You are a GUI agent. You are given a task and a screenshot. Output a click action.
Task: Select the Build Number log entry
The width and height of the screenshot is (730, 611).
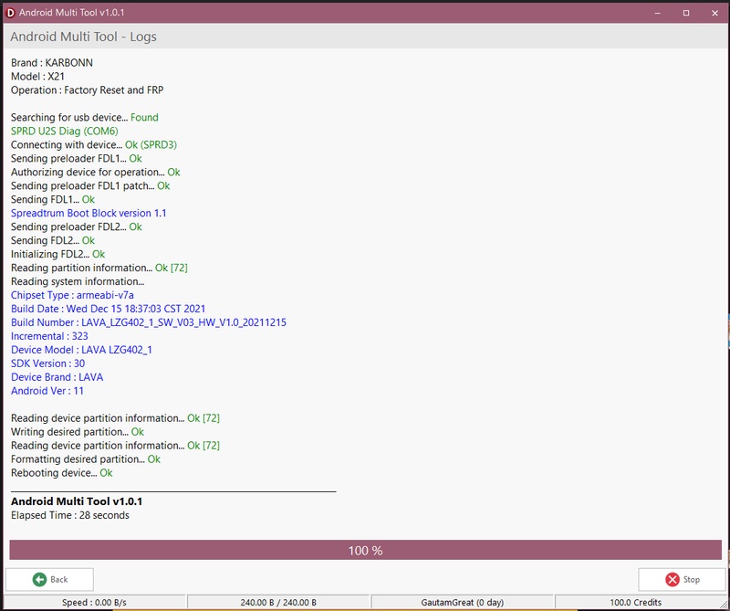tap(149, 322)
